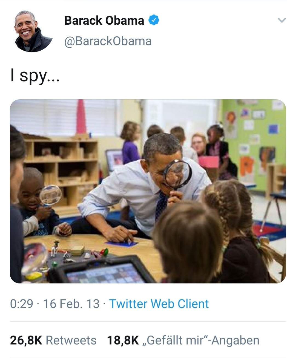Open the "Twitter Web Client" source link
The width and height of the screenshot is (287, 358).
tap(159, 304)
